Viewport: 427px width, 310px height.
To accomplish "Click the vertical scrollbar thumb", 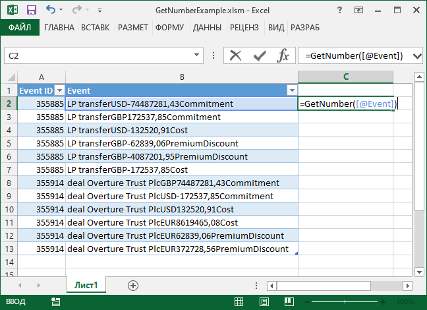I will click(419, 147).
